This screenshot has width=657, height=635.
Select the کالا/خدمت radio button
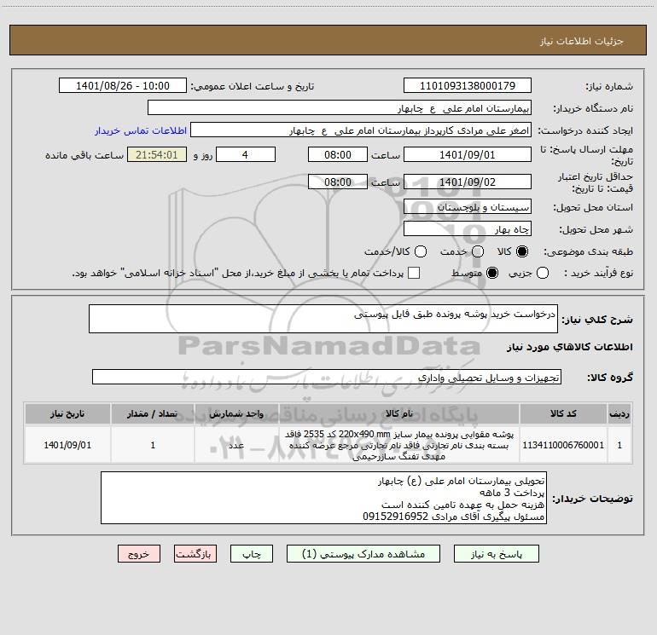(x=421, y=251)
